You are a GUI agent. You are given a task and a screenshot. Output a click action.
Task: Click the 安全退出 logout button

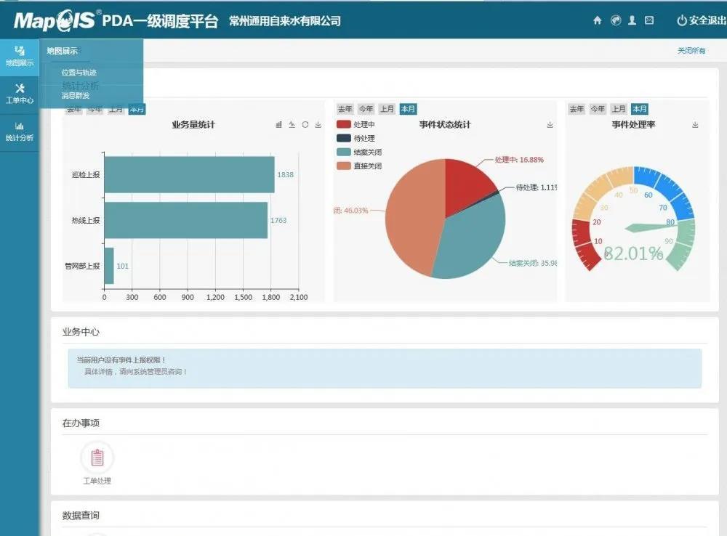tap(698, 21)
